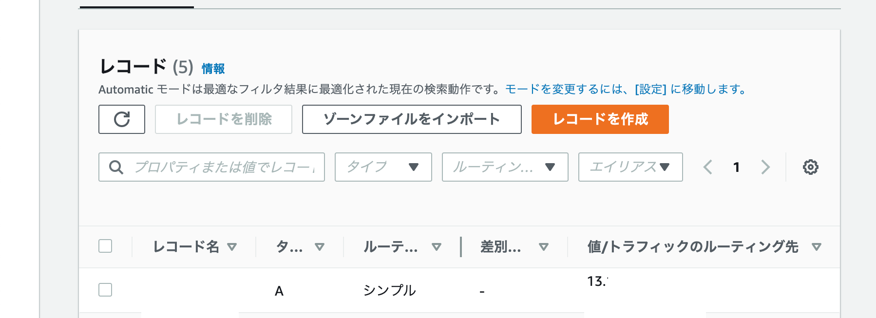Go to next page arrow
Image resolution: width=876 pixels, height=318 pixels.
point(765,167)
